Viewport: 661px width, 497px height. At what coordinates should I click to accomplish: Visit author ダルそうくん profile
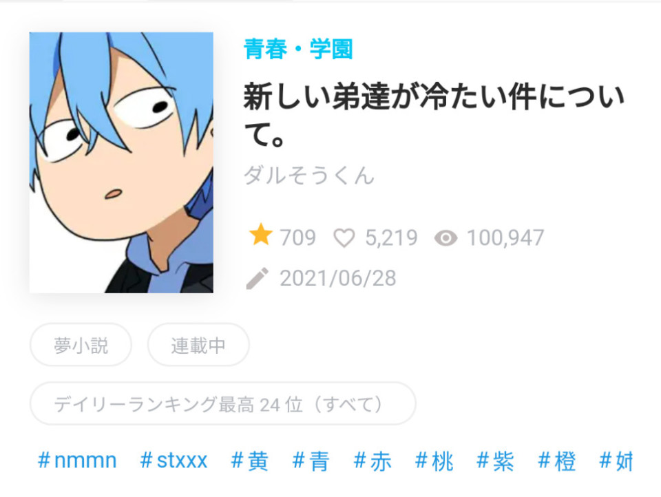[309, 175]
